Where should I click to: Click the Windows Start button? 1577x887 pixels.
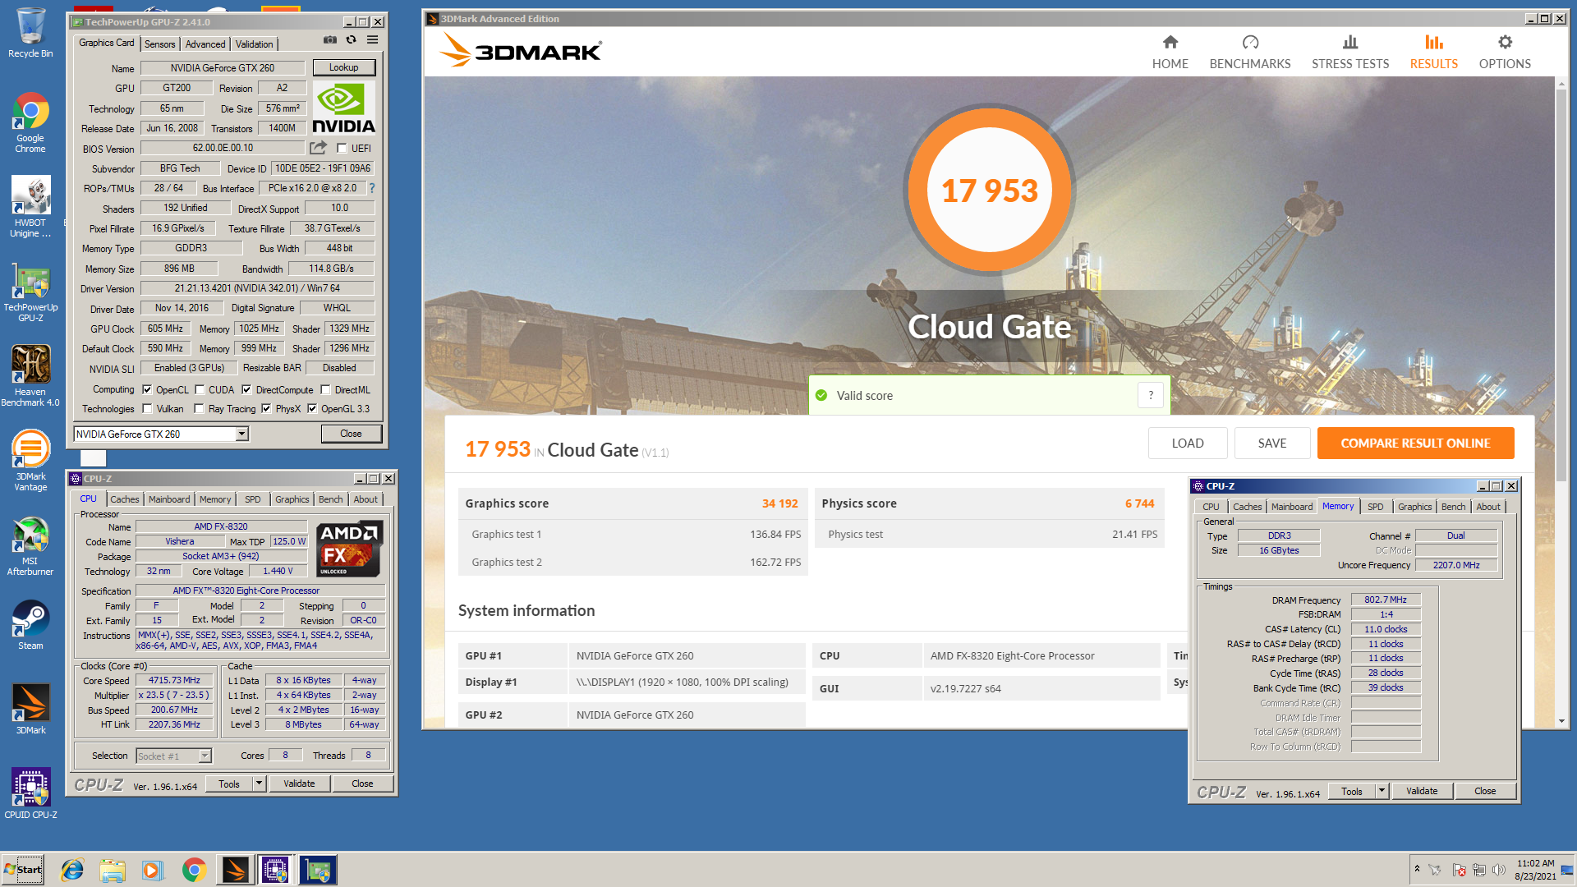coord(23,870)
